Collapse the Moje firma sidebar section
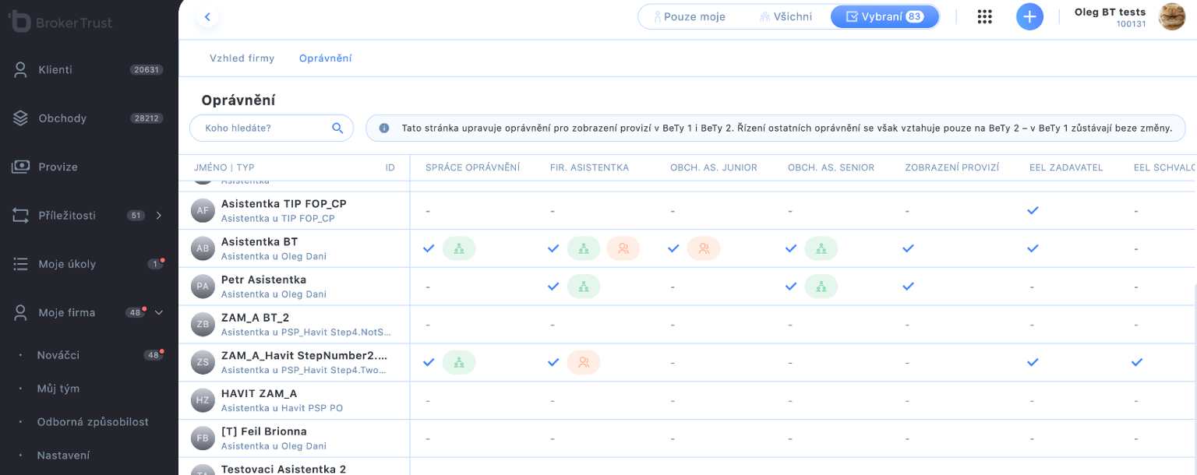Screen dimensions: 1197x475 (159, 313)
